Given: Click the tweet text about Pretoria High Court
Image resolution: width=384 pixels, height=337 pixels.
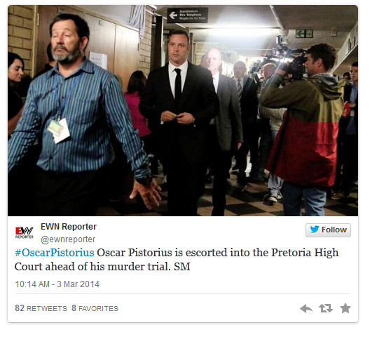Looking at the screenshot, I should (177, 260).
